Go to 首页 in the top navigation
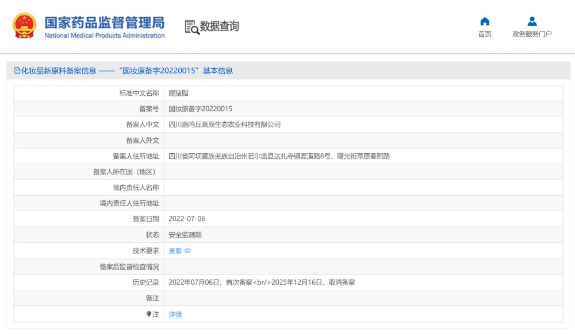Image resolution: width=575 pixels, height=334 pixels. click(x=485, y=33)
